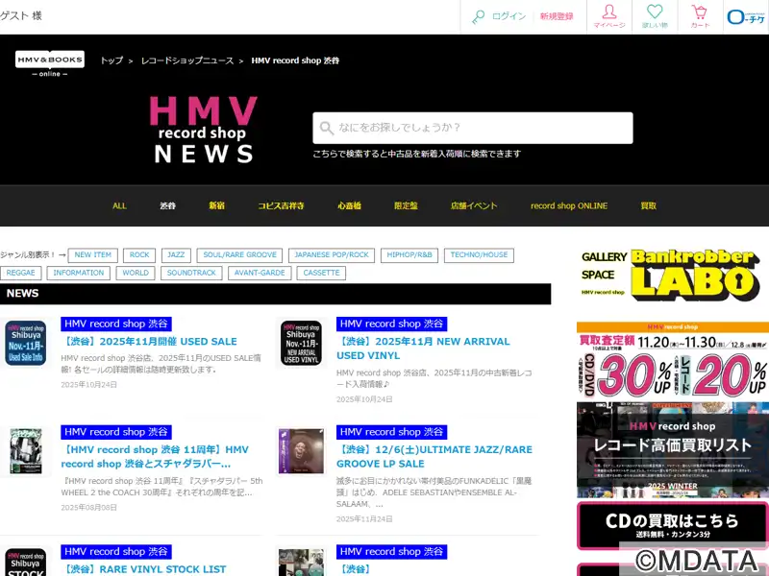Select the record shop ONLINE tab

[569, 205]
